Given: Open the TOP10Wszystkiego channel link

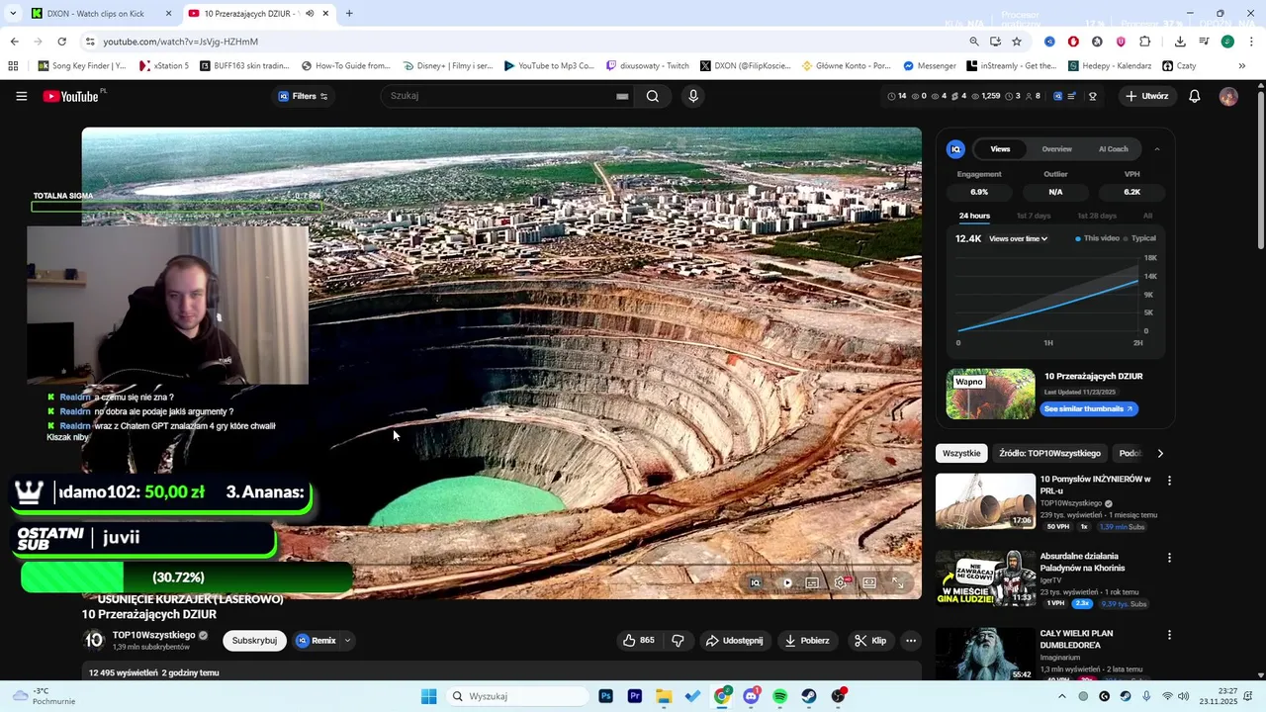Looking at the screenshot, I should (153, 635).
